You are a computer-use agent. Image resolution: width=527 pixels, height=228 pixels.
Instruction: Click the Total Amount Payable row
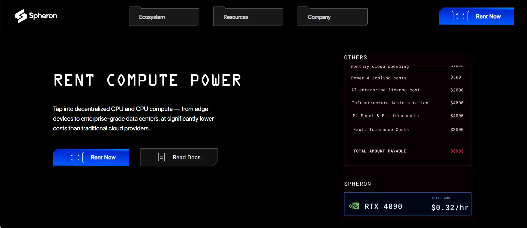408,151
